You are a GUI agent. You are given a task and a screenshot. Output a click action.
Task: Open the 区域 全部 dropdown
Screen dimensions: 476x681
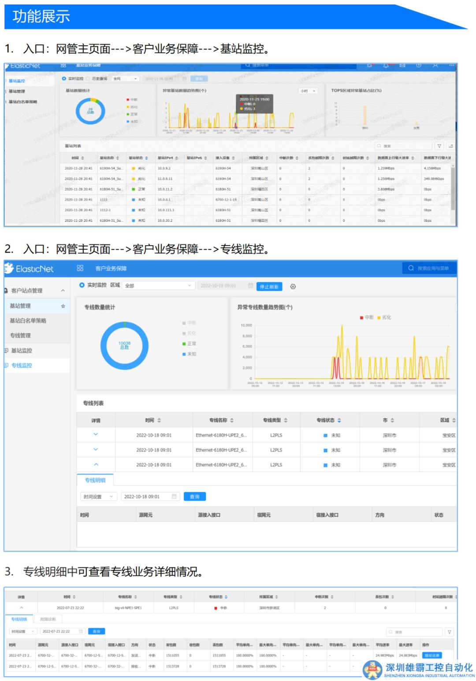[158, 286]
